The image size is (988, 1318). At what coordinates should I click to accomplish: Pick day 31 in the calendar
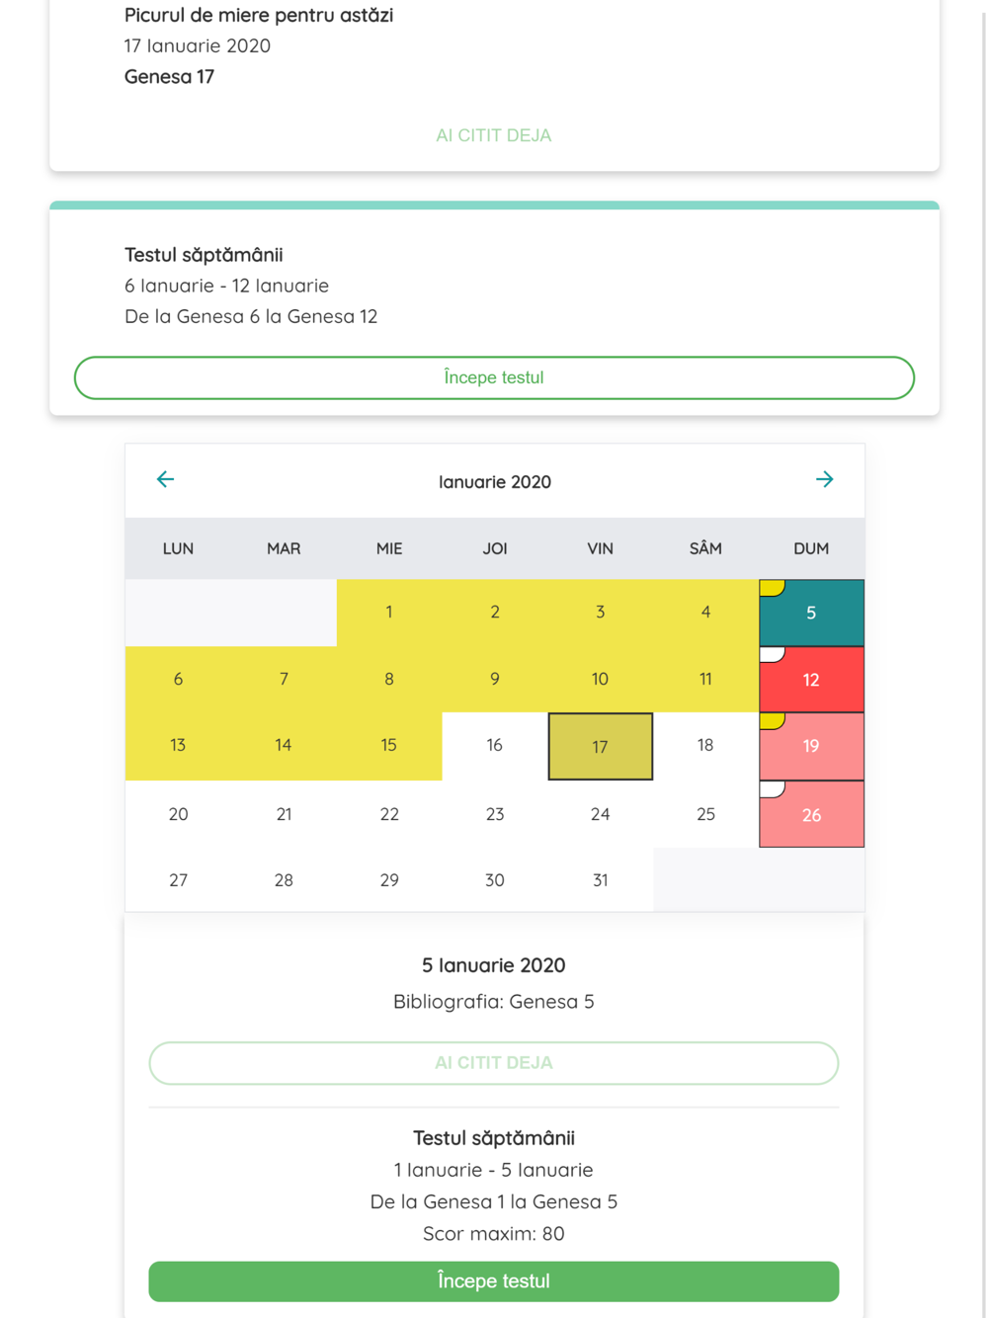pos(600,880)
